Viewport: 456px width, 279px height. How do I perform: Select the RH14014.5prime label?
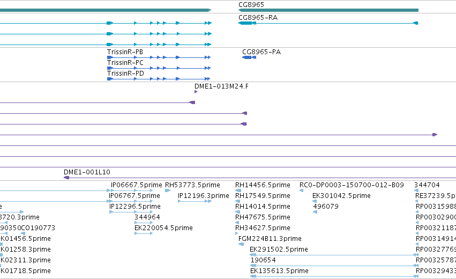point(263,207)
